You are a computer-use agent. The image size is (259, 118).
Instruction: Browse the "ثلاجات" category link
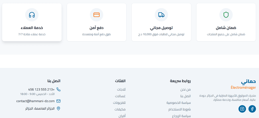click(121, 90)
